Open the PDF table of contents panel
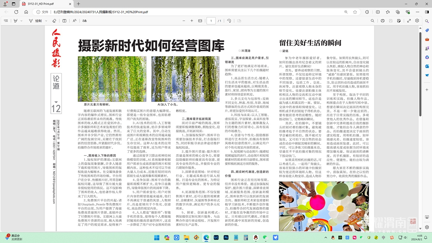 point(6,21)
